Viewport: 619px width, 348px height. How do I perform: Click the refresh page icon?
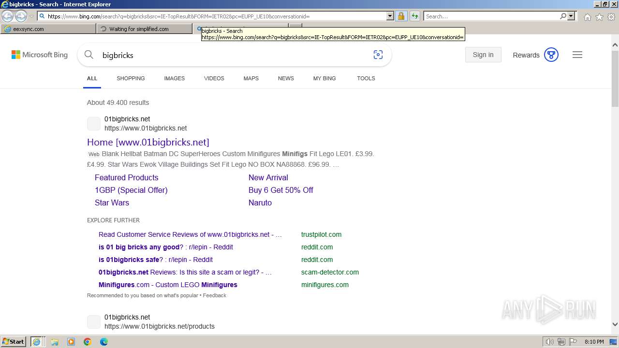(x=415, y=16)
